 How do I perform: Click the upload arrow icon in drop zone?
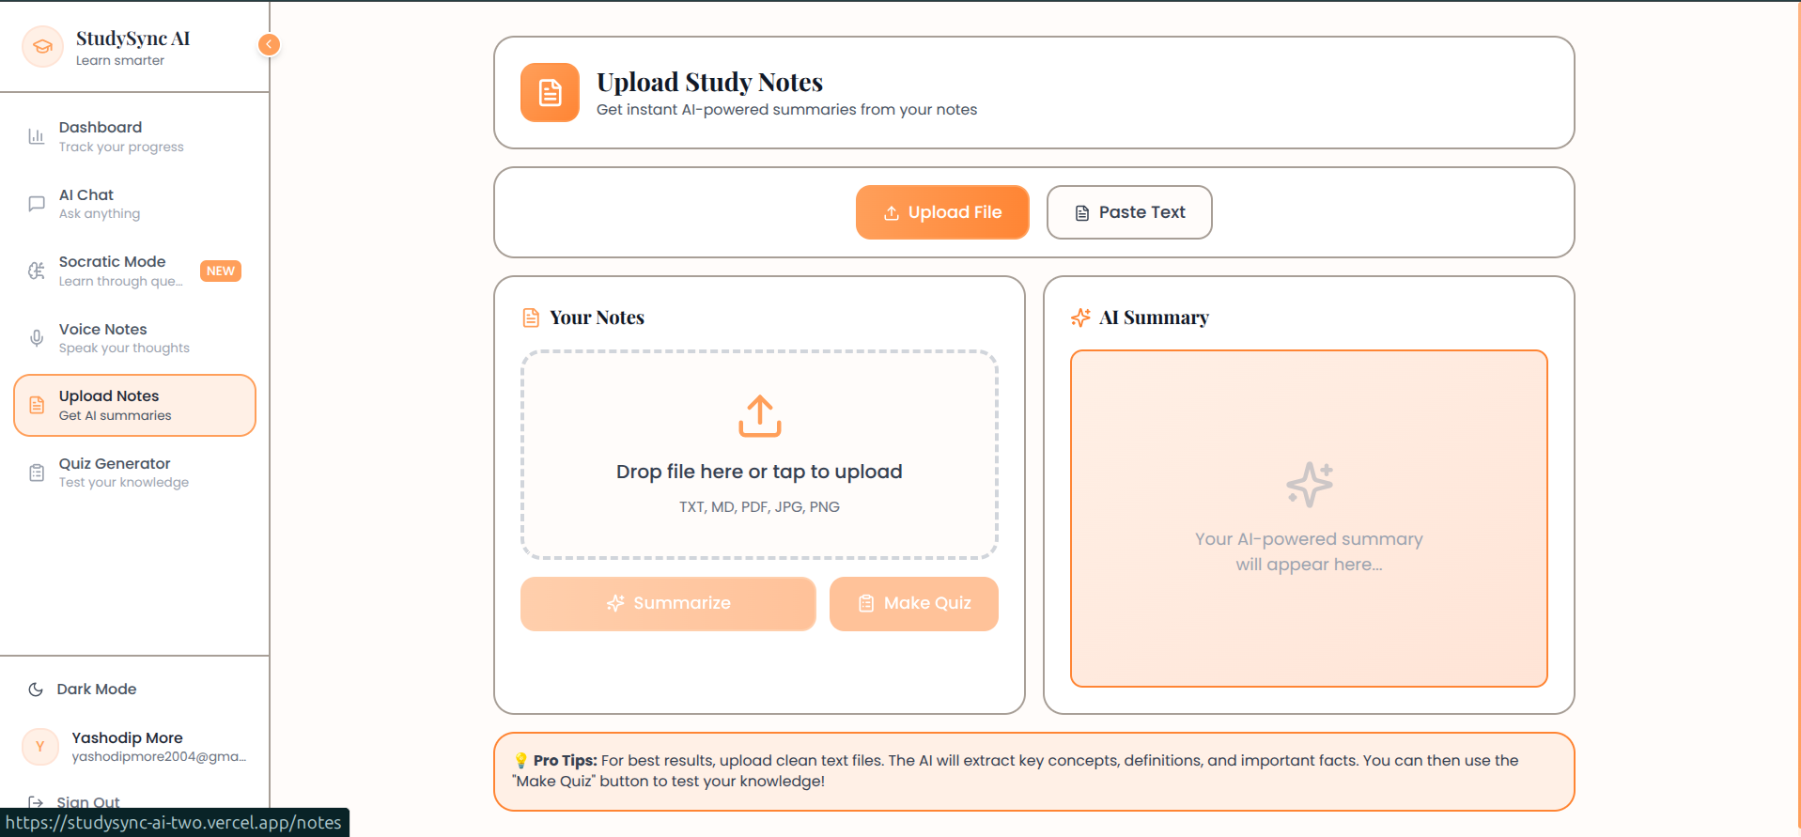click(x=759, y=416)
